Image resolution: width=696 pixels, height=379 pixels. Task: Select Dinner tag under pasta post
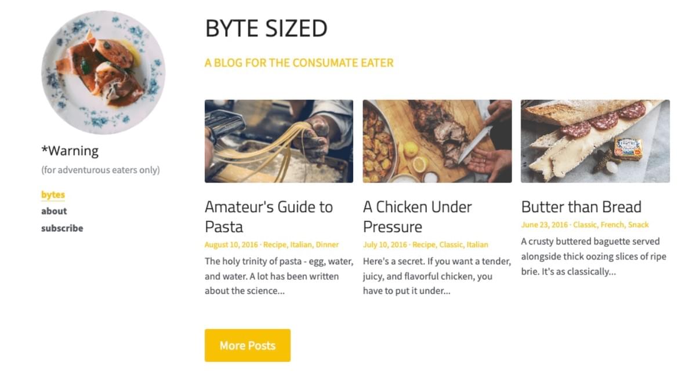tap(327, 245)
